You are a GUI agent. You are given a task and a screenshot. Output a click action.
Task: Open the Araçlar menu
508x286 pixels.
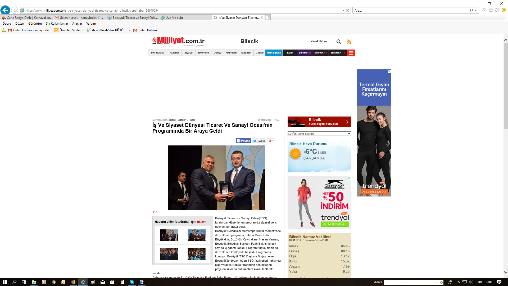(x=77, y=24)
